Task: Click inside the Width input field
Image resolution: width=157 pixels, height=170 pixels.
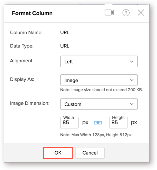Action: click(70, 122)
